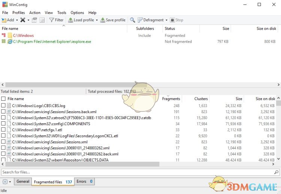Open the Load profile dropdown arrow
The width and height of the screenshot is (281, 194).
(97, 20)
